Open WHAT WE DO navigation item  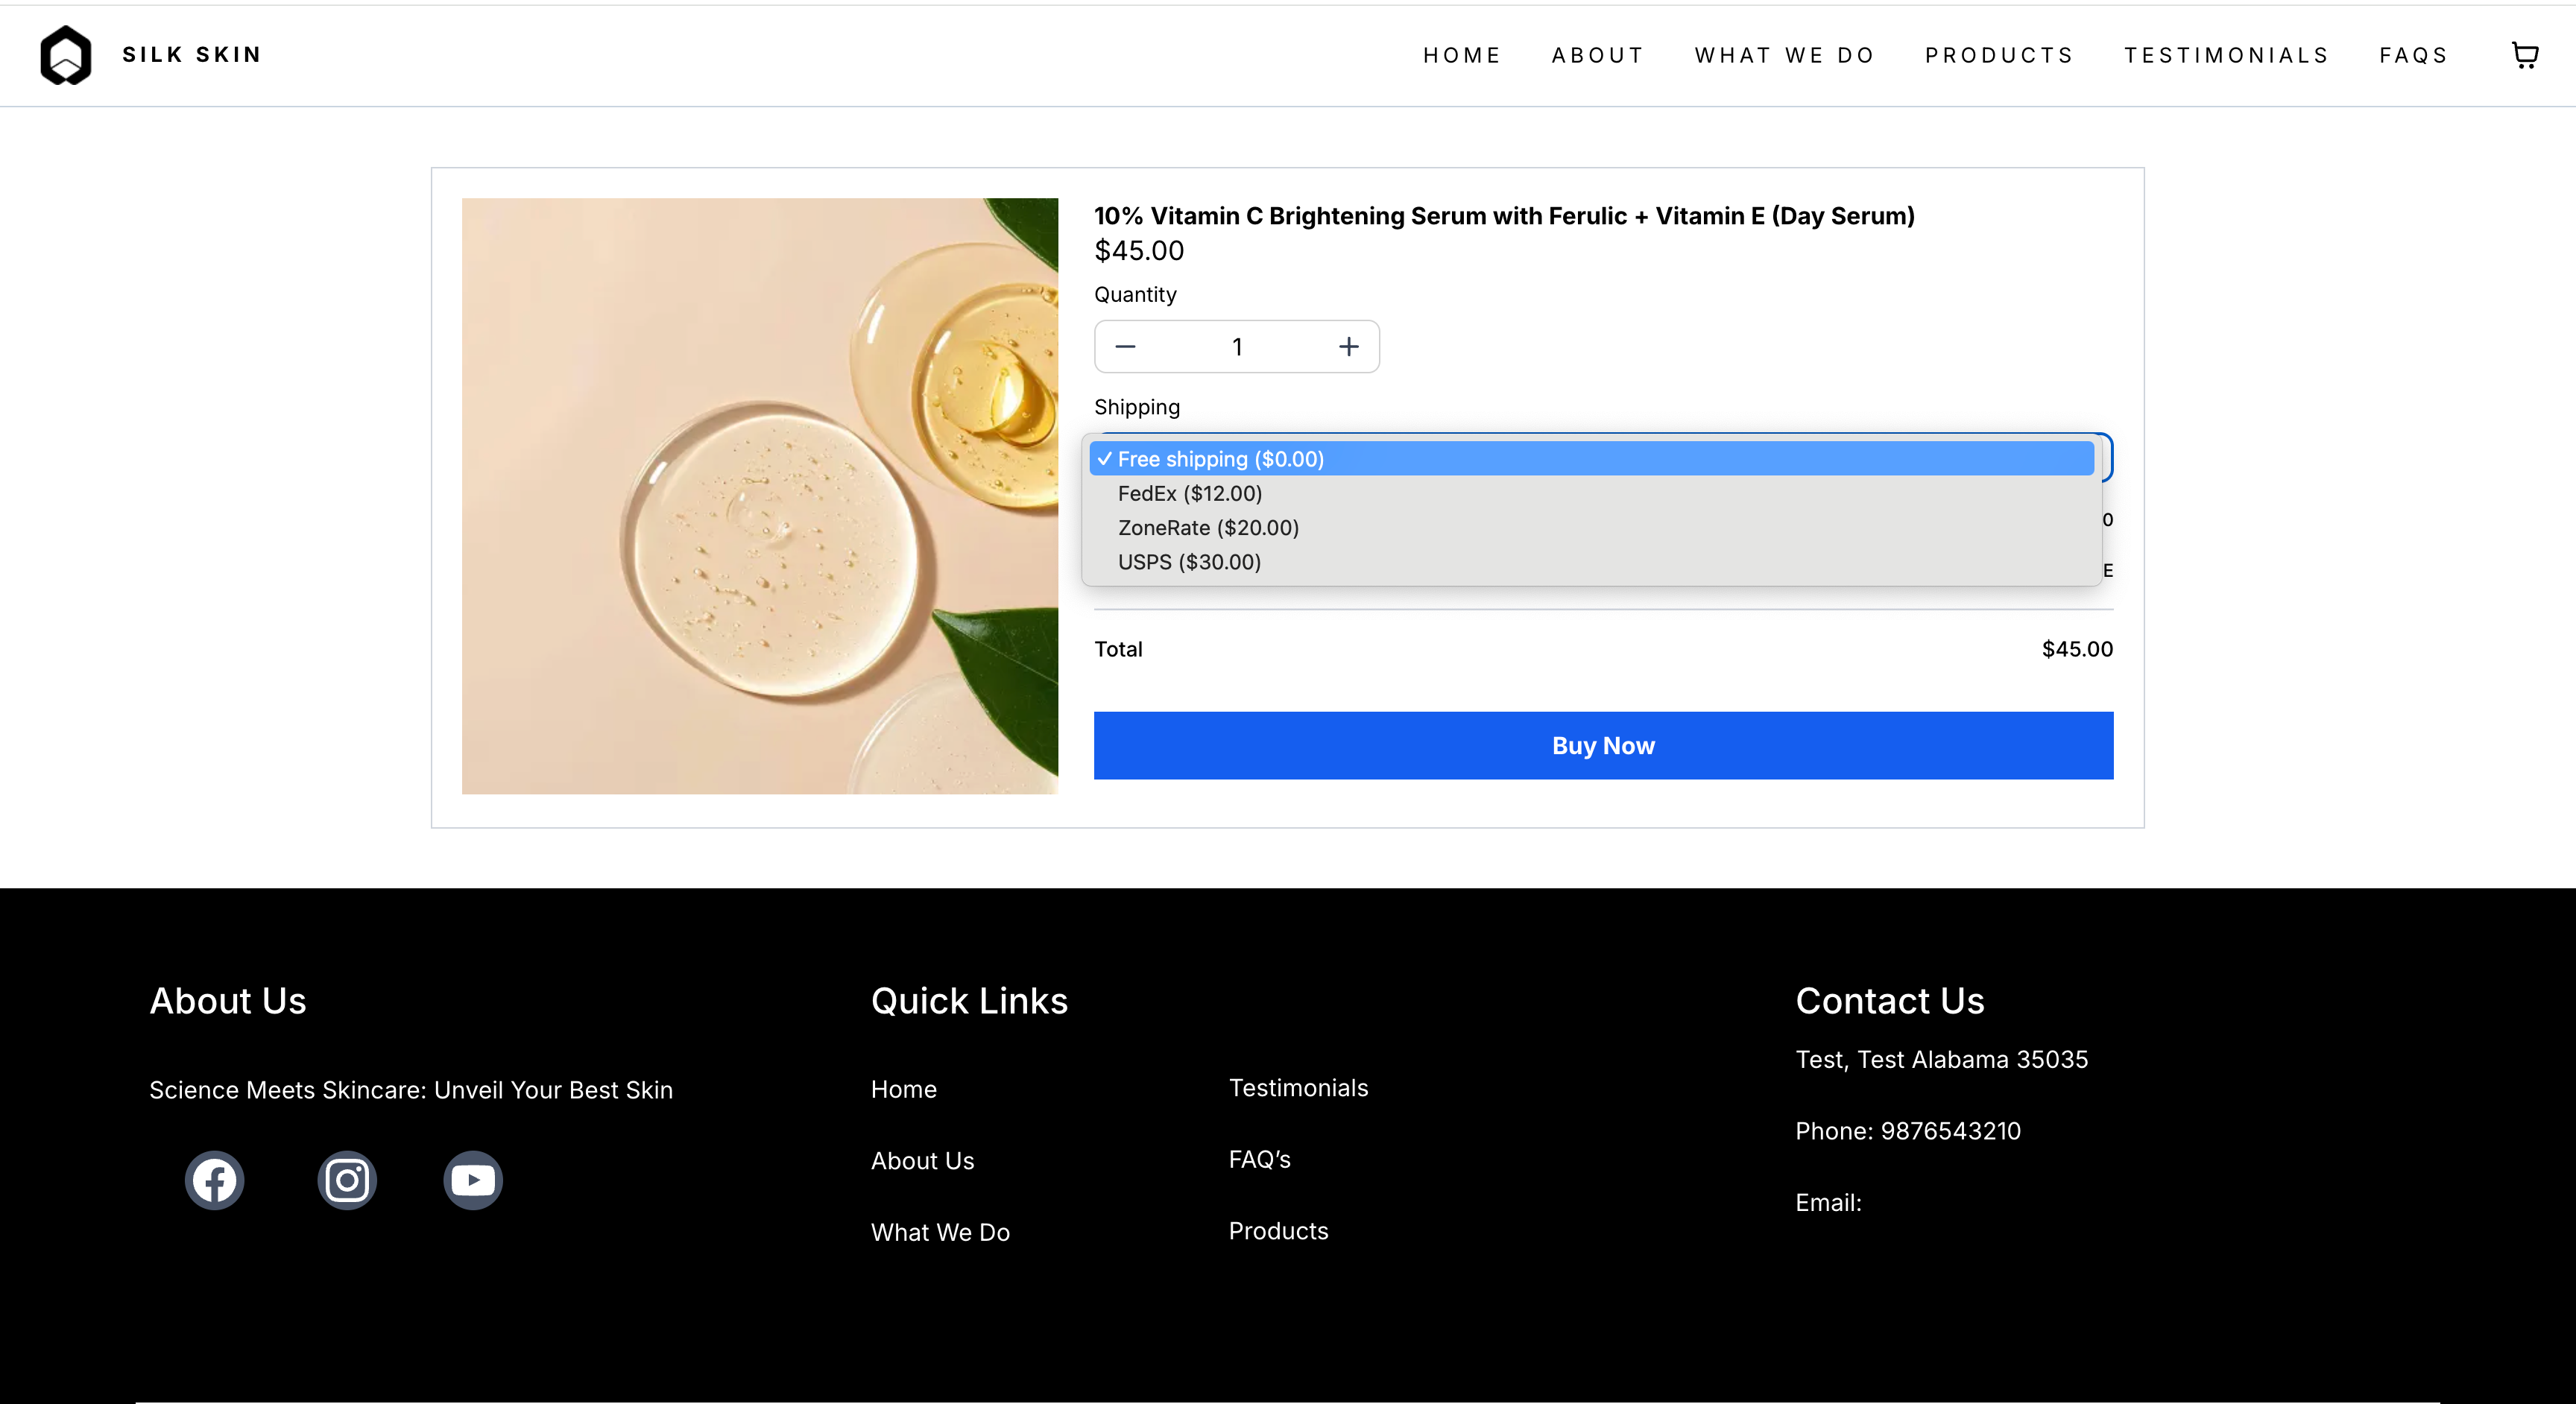tap(1785, 55)
